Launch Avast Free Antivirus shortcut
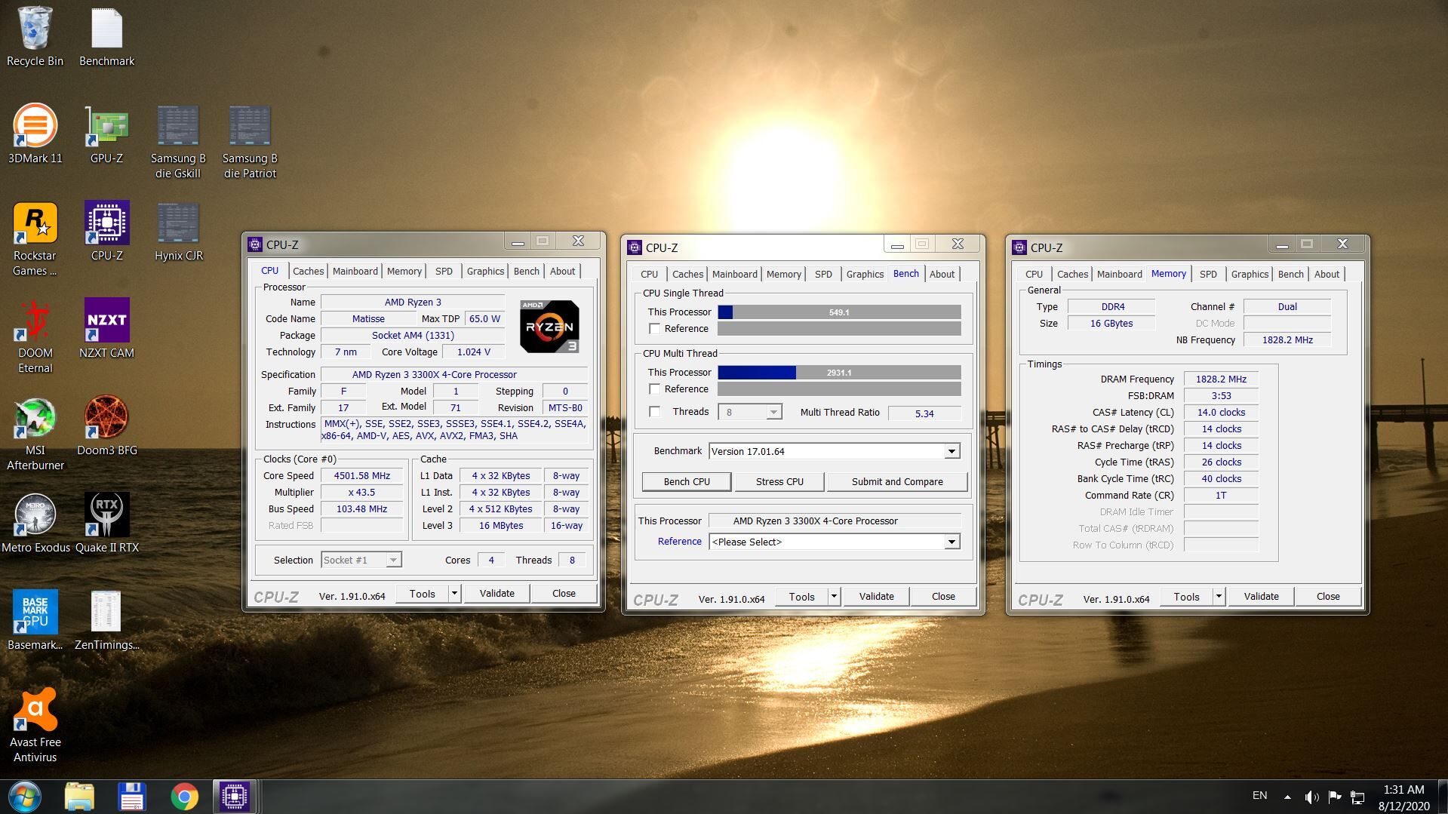Image resolution: width=1448 pixels, height=814 pixels. point(35,725)
